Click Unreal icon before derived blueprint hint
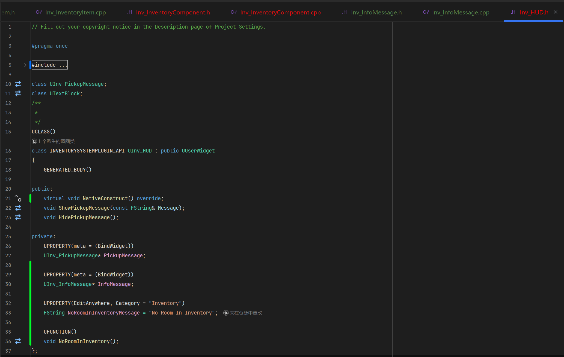564x357 pixels. coord(34,141)
